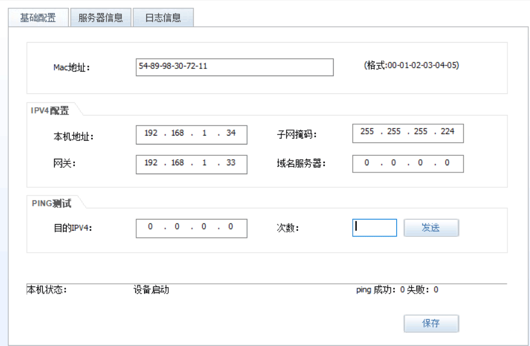The height and width of the screenshot is (346, 530).
Task: Click the ping 成功: 0 失败: 0 status
Action: click(x=397, y=290)
